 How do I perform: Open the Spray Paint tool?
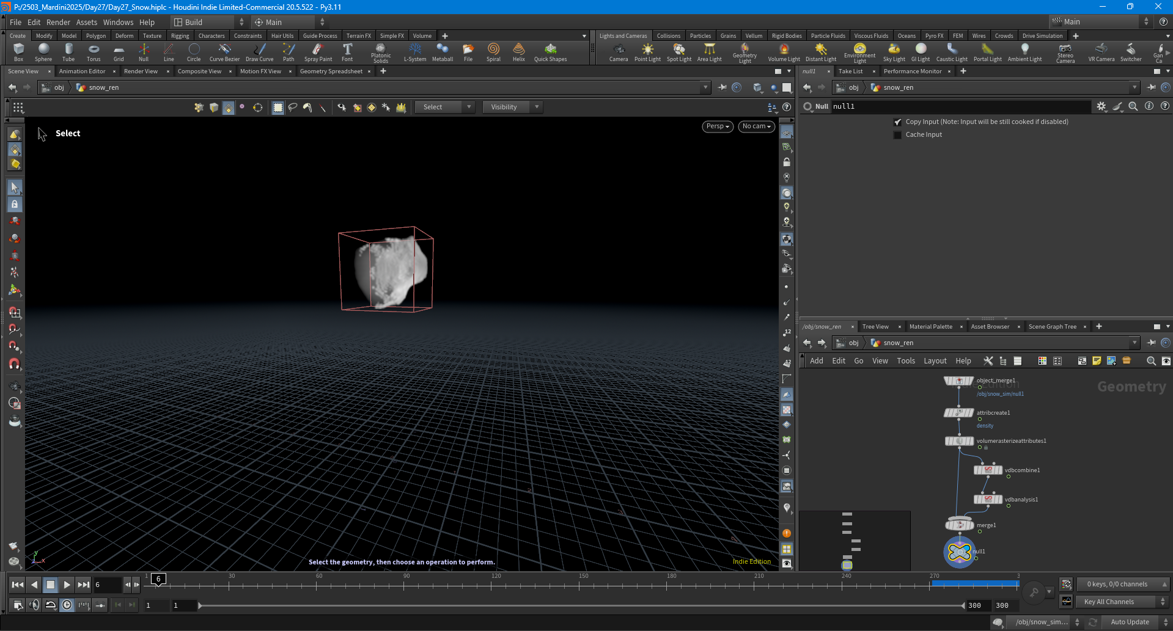tap(318, 53)
